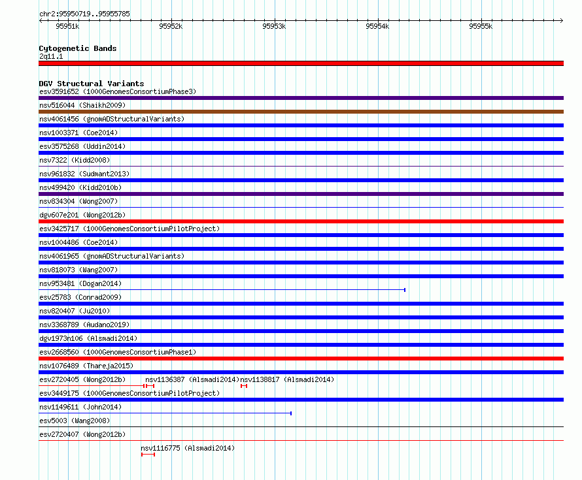
Task: Click the DGV Structural Variants track title
Action: tap(92, 84)
